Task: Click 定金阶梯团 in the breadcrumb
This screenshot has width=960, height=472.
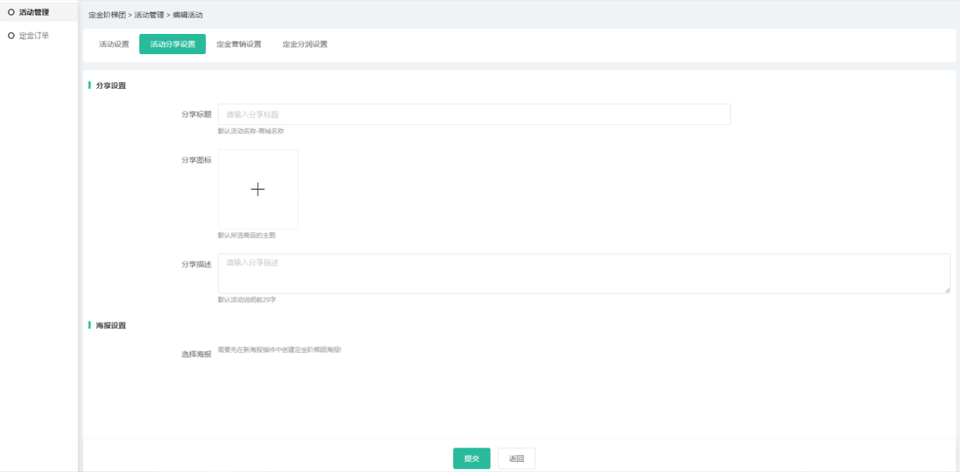Action: click(107, 15)
